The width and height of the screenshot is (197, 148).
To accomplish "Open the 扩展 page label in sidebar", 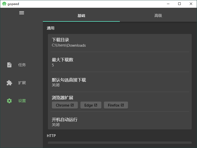I will (x=22, y=83).
